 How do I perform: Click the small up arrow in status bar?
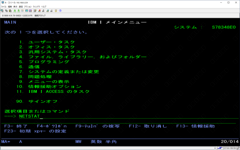pos(215,148)
